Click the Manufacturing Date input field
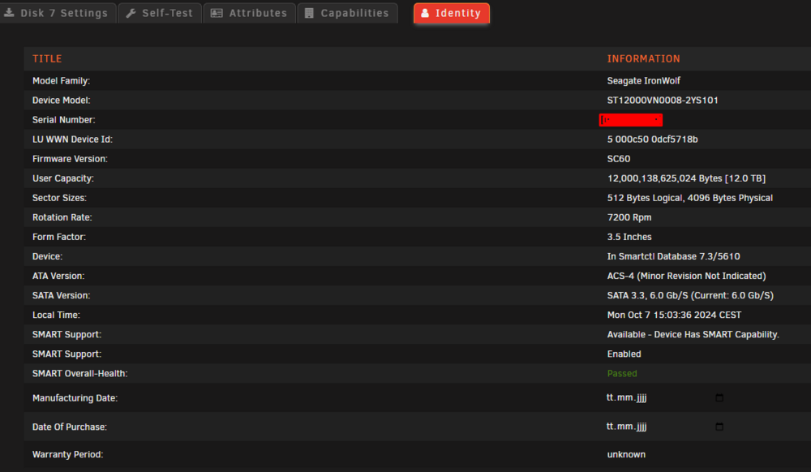This screenshot has width=811, height=472. [x=665, y=397]
